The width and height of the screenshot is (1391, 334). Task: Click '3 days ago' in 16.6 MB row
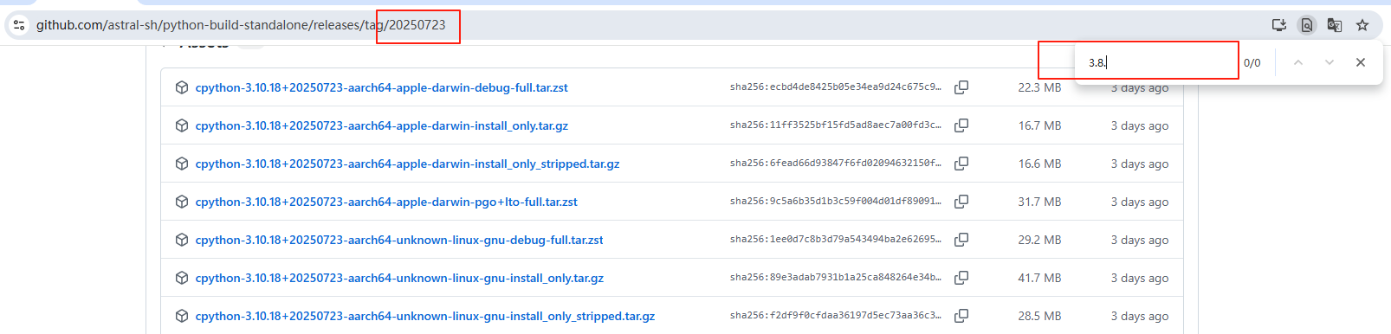coord(1140,164)
